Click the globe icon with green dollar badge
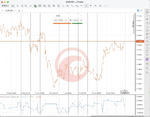Viewport: 150px width, 117px height. click(x=35, y=6)
